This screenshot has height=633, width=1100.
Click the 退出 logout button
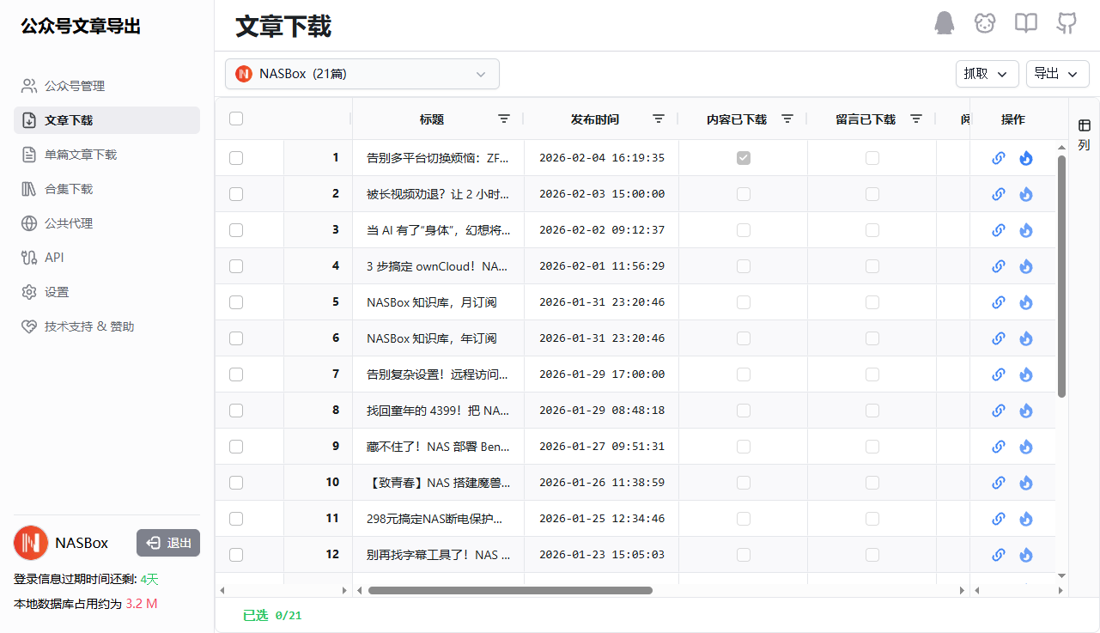(168, 543)
